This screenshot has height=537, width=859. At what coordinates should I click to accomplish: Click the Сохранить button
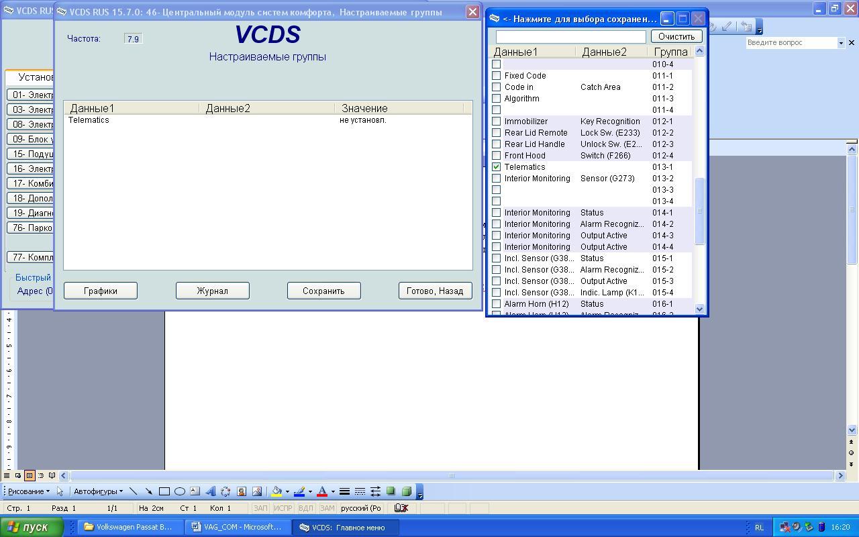(323, 291)
